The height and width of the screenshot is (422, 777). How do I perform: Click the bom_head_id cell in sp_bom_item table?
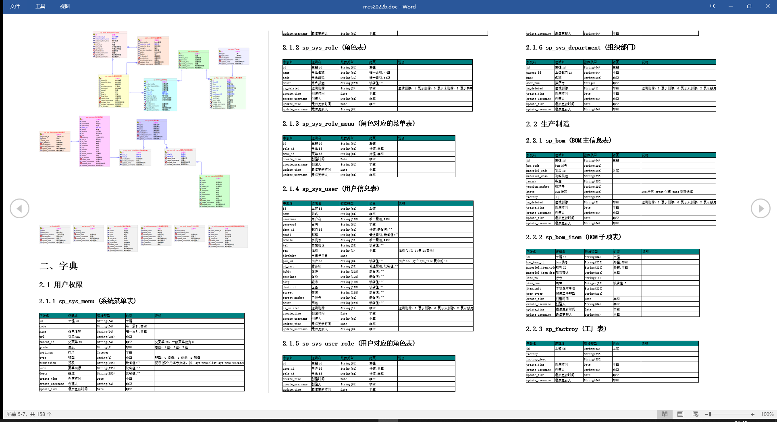pyautogui.click(x=540, y=262)
